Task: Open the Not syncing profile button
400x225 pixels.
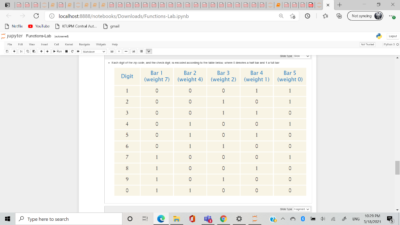Action: (365, 16)
